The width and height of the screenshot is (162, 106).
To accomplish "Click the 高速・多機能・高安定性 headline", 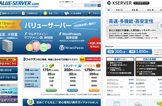I will tap(131, 21).
